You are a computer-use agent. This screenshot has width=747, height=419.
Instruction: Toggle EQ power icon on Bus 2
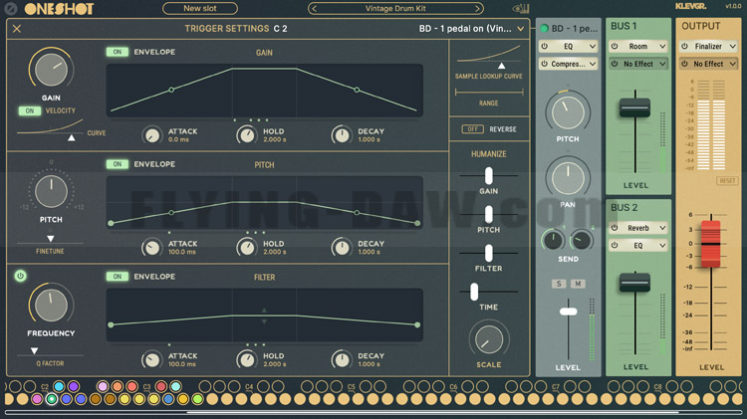[615, 245]
